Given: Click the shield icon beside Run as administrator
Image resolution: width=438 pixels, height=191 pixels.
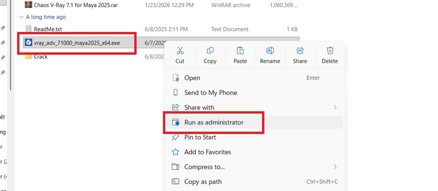Looking at the screenshot, I should pyautogui.click(x=175, y=122).
